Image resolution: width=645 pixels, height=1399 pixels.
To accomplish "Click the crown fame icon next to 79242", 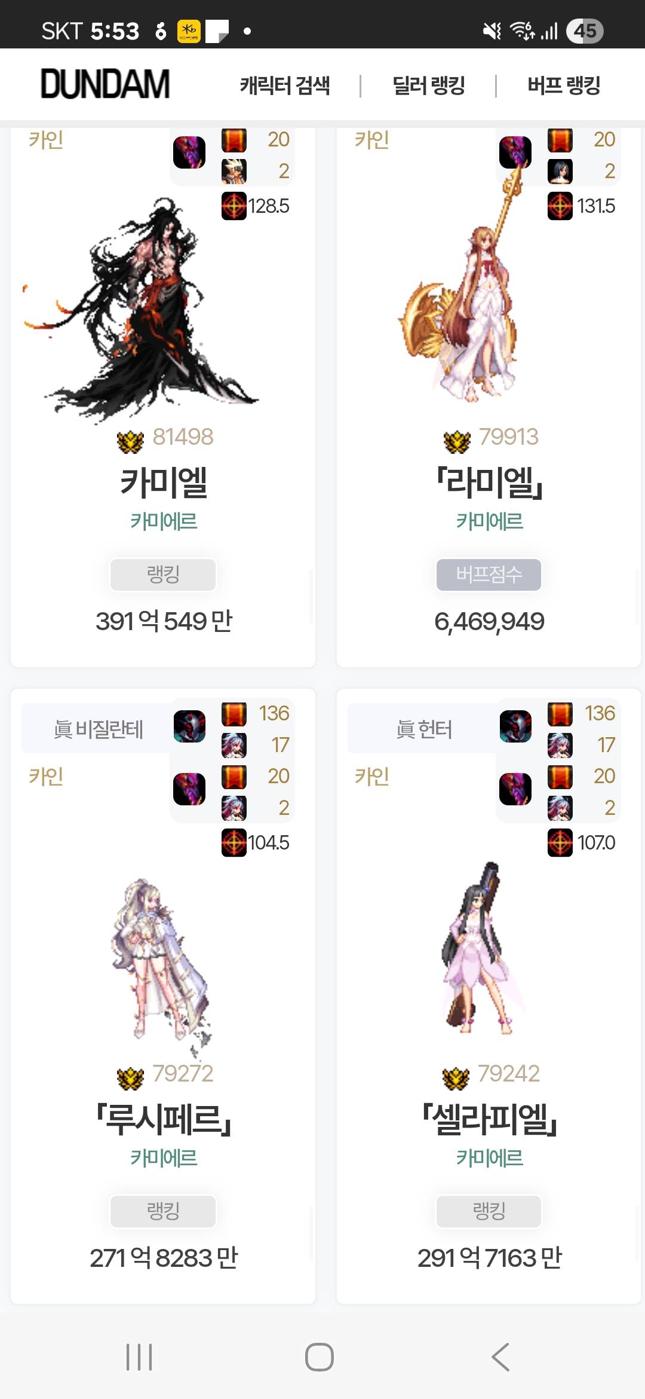I will [456, 1078].
